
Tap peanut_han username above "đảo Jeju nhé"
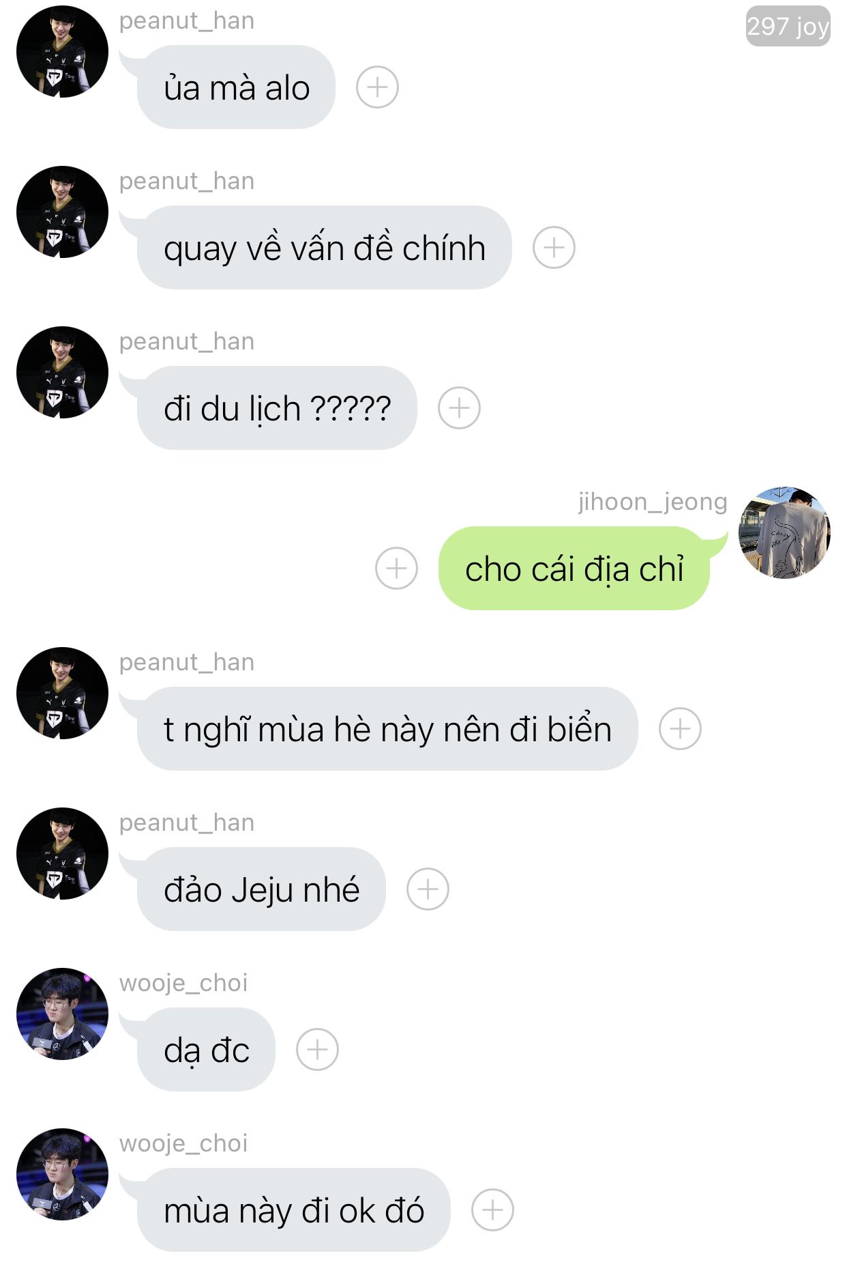[187, 823]
